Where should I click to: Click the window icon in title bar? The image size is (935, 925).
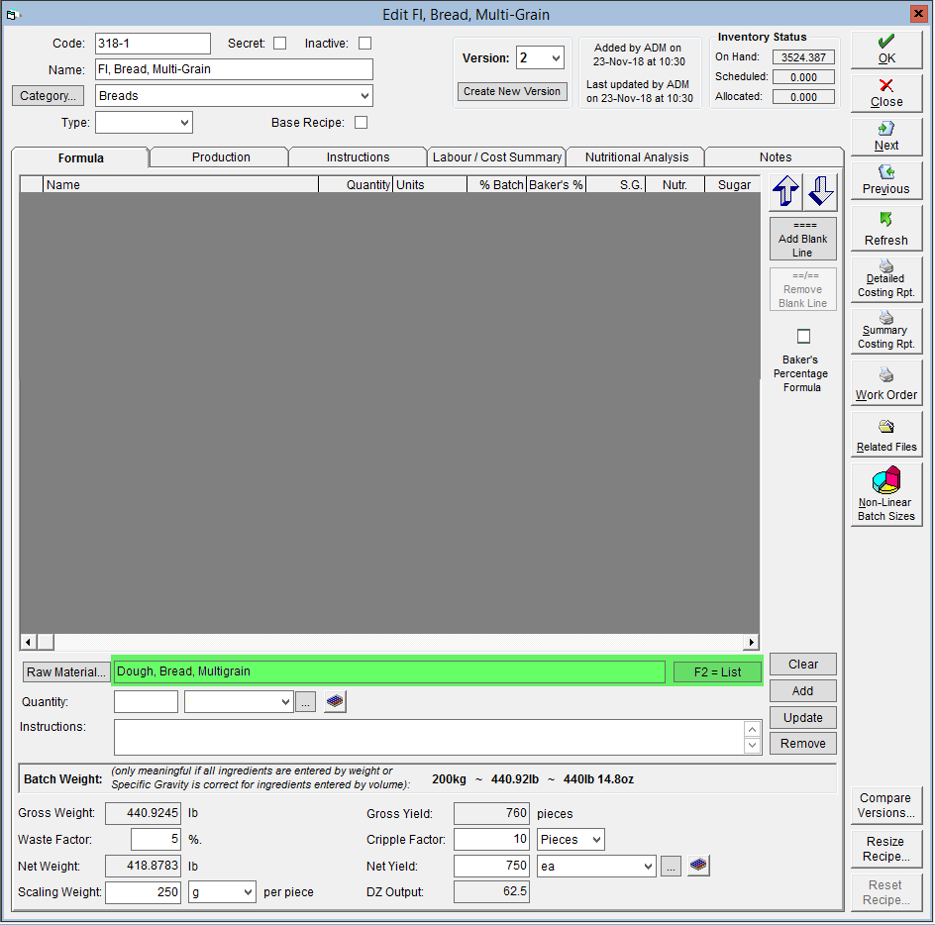pos(13,14)
